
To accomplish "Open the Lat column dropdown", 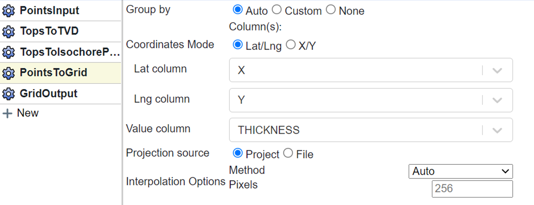I will 497,70.
